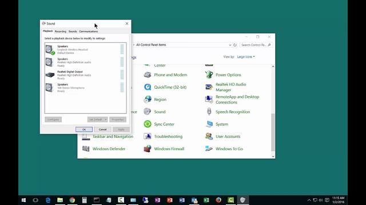Screen dimensions: 366x205
Task: Expand the address bar history dropdown
Action: (x=230, y=45)
